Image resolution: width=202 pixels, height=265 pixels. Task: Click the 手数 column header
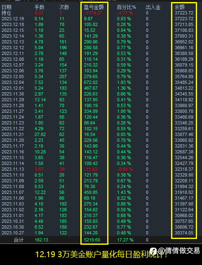[40, 7]
